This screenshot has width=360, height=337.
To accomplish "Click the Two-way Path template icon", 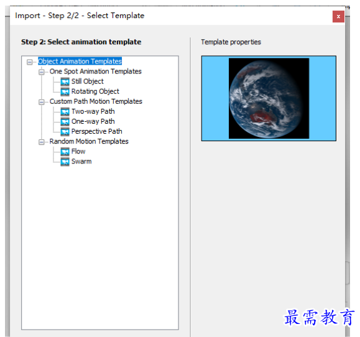I will click(x=65, y=111).
